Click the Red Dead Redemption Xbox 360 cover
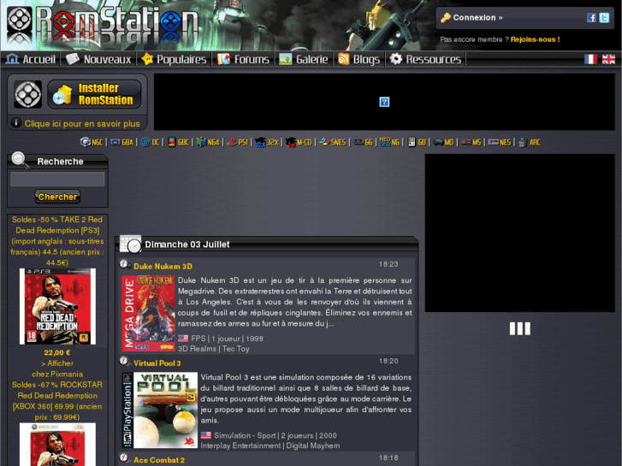This screenshot has height=466, width=622. point(57,444)
